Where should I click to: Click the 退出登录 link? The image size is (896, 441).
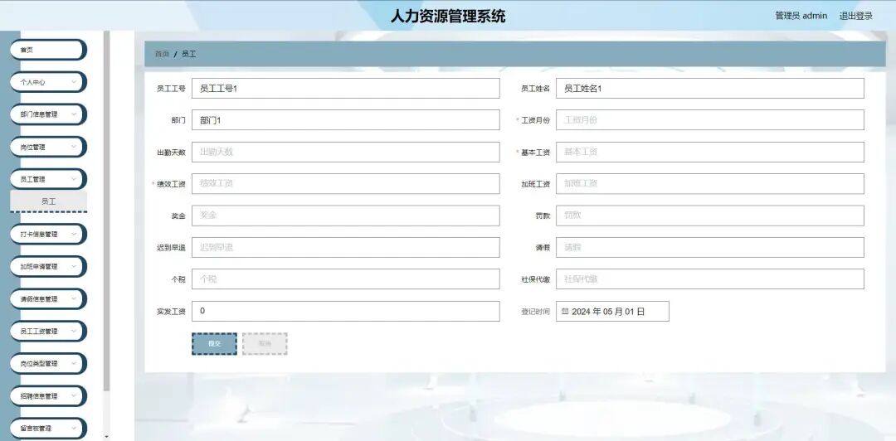(x=855, y=16)
